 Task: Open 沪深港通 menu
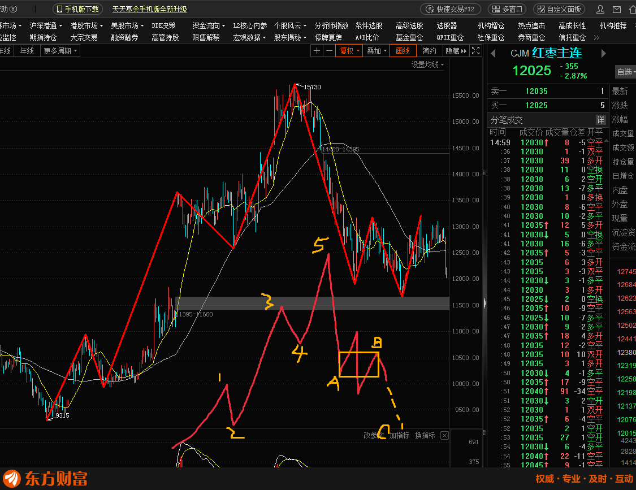point(46,25)
